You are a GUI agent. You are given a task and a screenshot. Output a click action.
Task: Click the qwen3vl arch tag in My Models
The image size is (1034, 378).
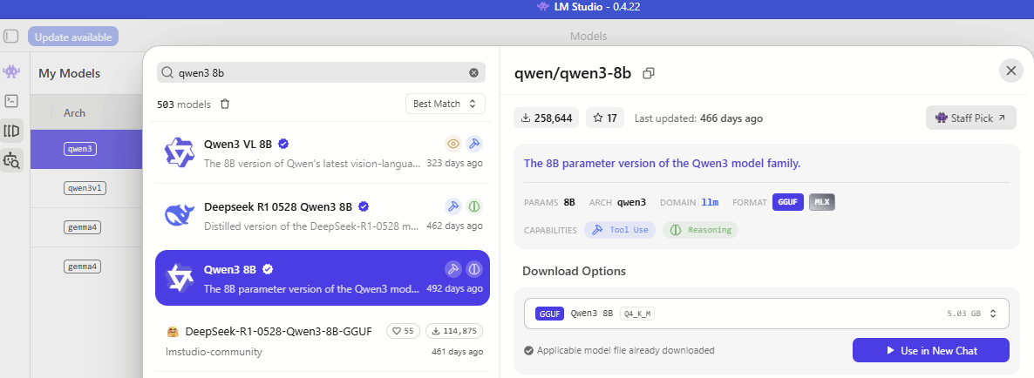coord(85,187)
